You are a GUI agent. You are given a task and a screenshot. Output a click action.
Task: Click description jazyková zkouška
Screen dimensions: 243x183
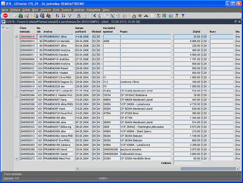coord(145,149)
